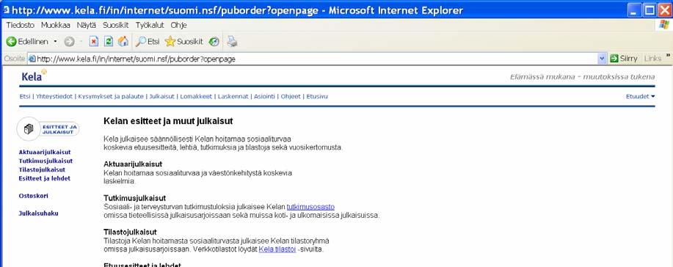673x267 pixels.
Task: Open the Asiointi navigation link
Action: (264, 97)
